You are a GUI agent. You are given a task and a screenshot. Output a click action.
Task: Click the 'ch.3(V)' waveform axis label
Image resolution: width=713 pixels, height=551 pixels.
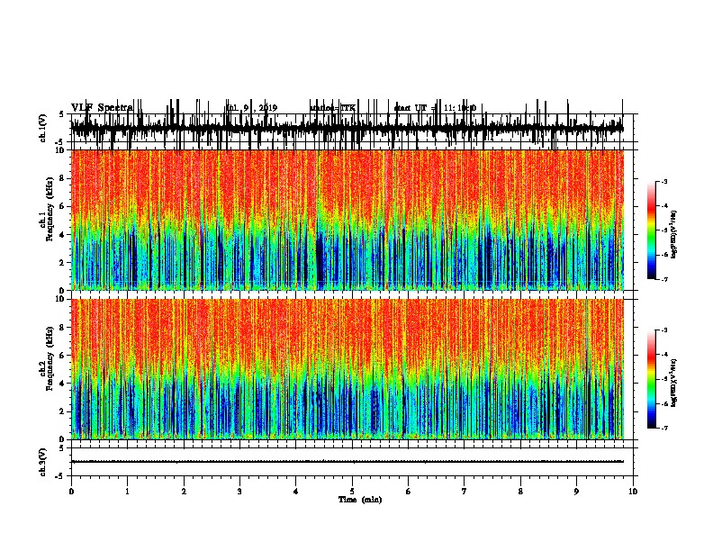43,462
